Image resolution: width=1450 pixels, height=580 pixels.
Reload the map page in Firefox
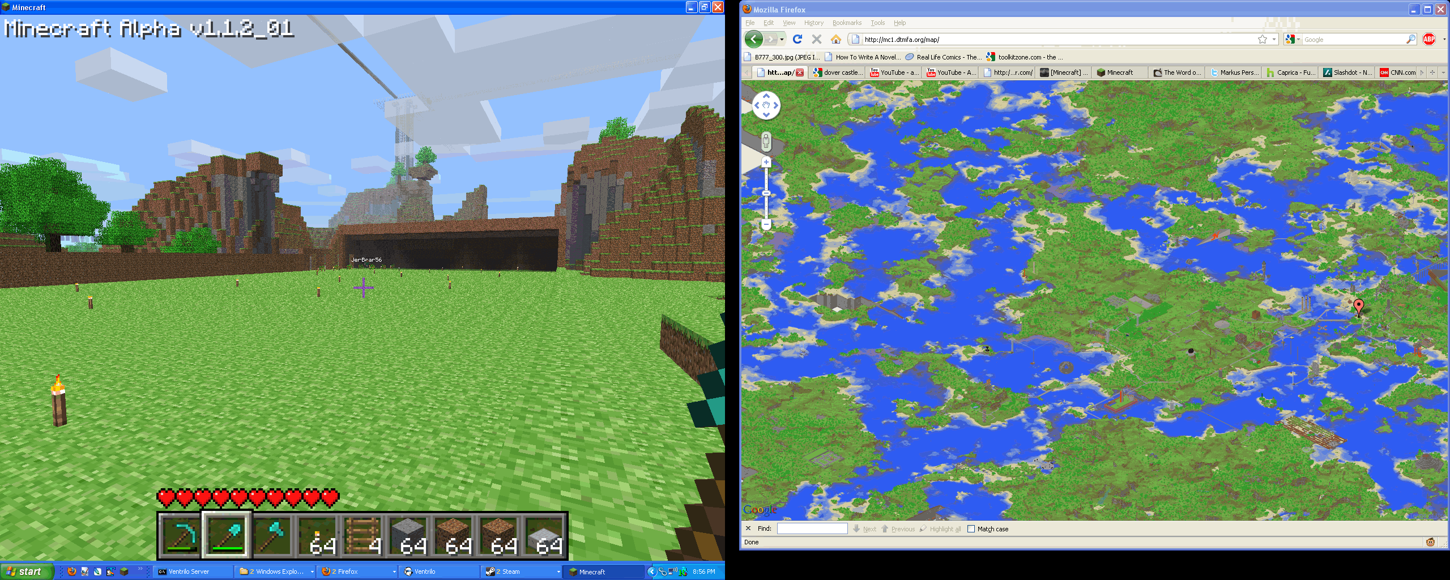tap(797, 39)
